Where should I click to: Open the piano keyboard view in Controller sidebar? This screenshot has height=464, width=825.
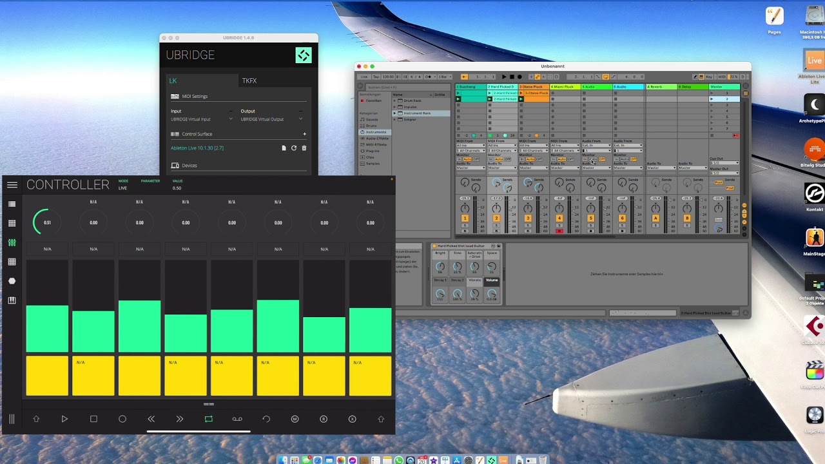pyautogui.click(x=12, y=300)
